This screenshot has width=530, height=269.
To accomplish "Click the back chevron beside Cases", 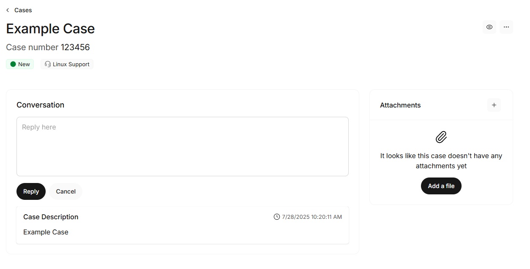I will [8, 10].
